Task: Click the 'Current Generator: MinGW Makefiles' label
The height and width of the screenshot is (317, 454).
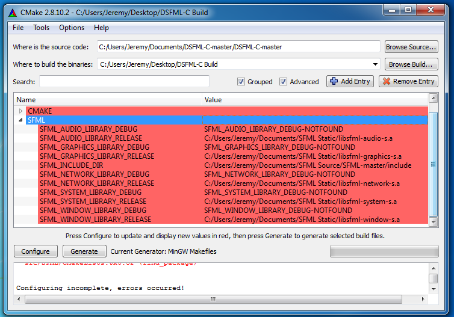Action: (163, 251)
